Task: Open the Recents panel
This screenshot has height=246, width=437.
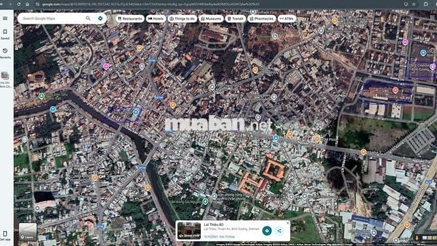Action: [x=5, y=53]
